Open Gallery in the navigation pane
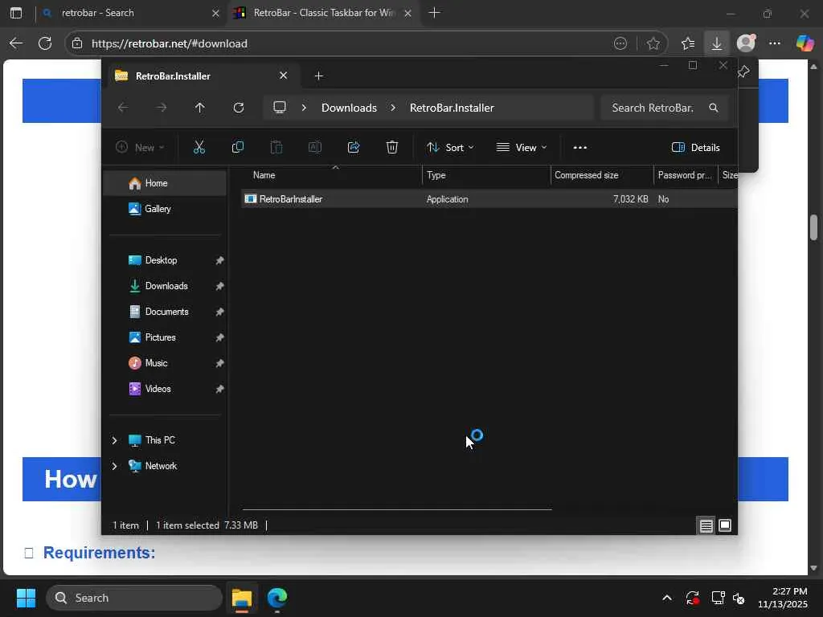823x617 pixels. coord(165,209)
